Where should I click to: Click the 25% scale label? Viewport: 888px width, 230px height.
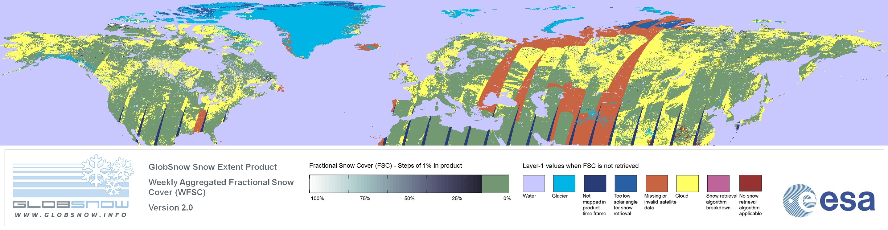457,199
